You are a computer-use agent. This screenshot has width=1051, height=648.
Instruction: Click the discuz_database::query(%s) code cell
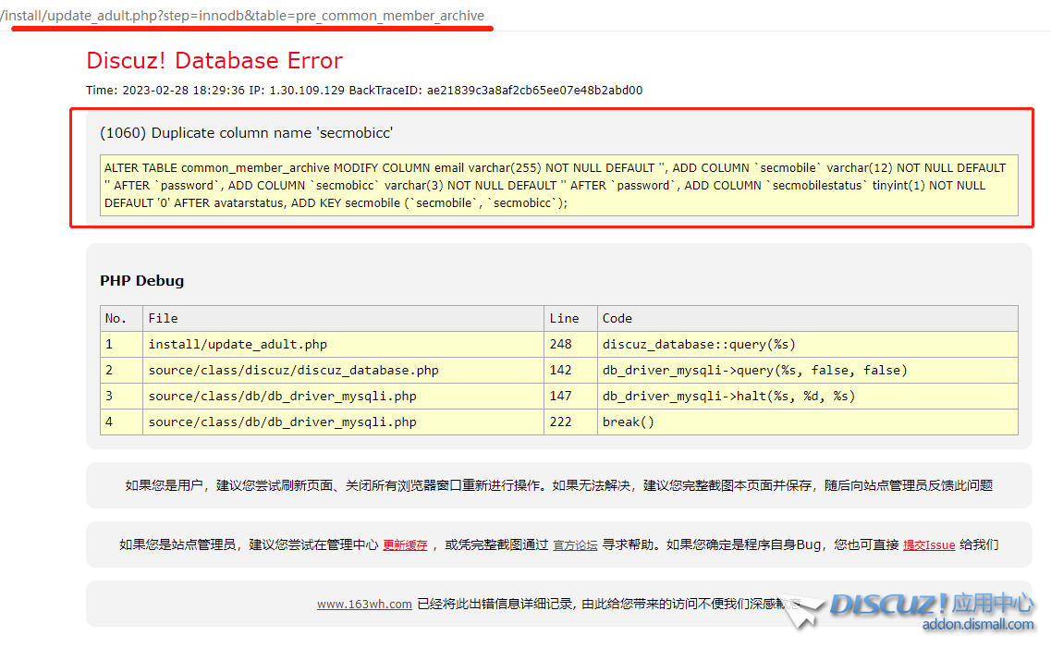[x=699, y=345]
